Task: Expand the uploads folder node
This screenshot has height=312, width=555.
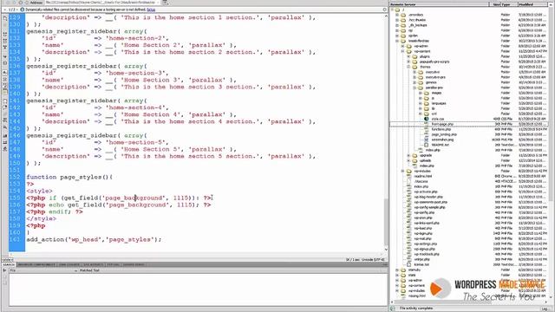Action: (408, 160)
